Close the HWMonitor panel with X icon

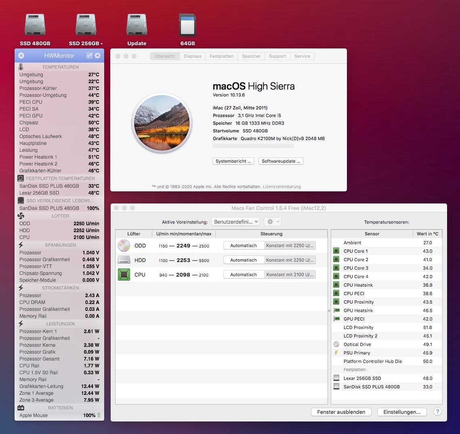pos(21,55)
